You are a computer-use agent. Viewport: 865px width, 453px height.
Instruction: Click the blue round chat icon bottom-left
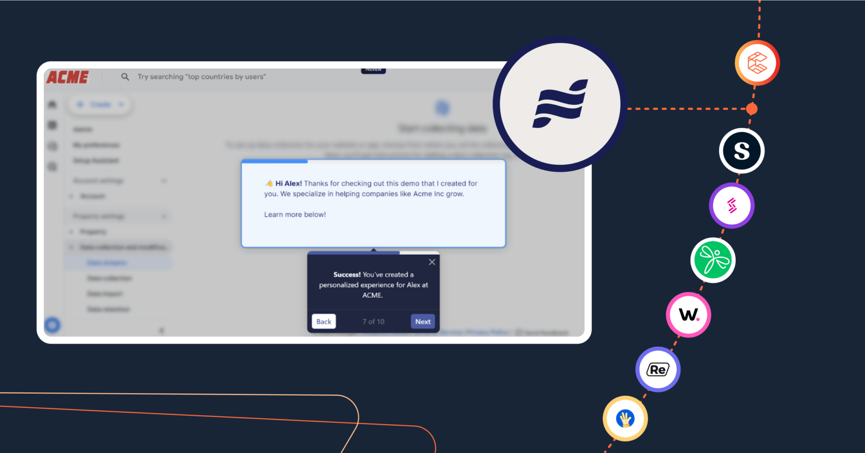(52, 325)
